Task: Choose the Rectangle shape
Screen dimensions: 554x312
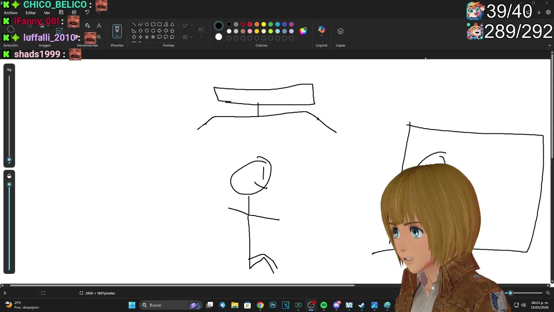Action: pos(153,24)
